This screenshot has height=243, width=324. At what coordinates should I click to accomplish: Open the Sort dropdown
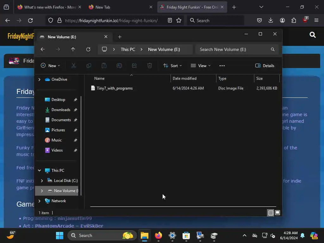(172, 66)
